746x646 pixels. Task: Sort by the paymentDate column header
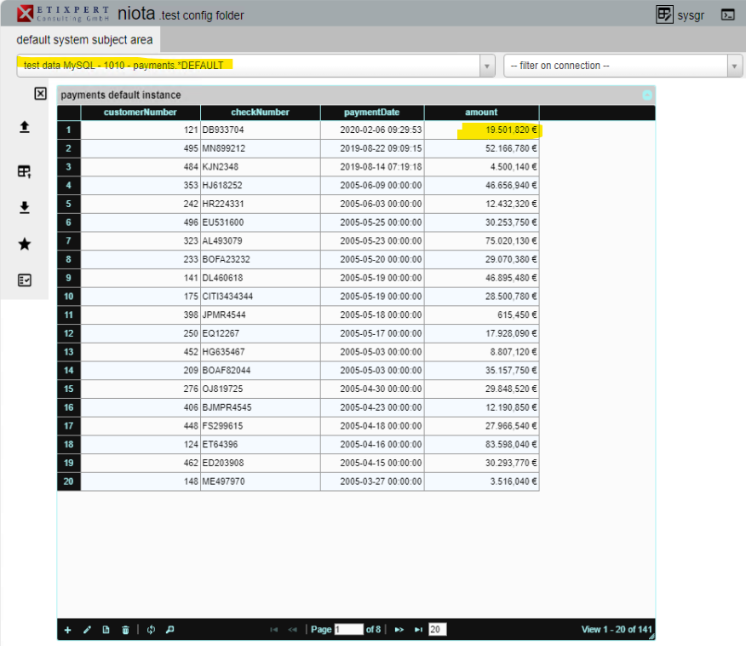pyautogui.click(x=371, y=112)
